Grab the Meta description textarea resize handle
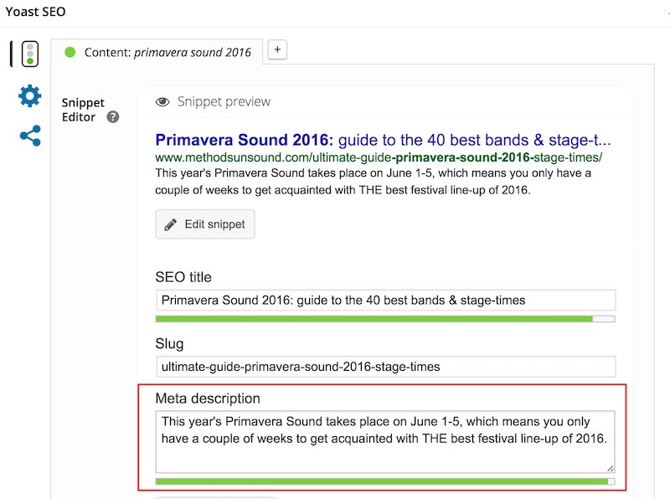The height and width of the screenshot is (499, 670). [611, 468]
